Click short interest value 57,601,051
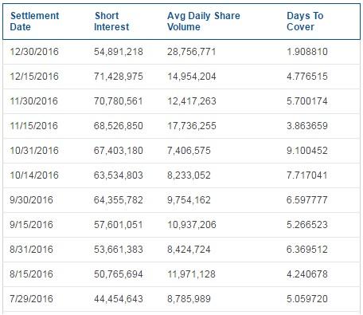The height and width of the screenshot is (315, 363). click(x=119, y=225)
